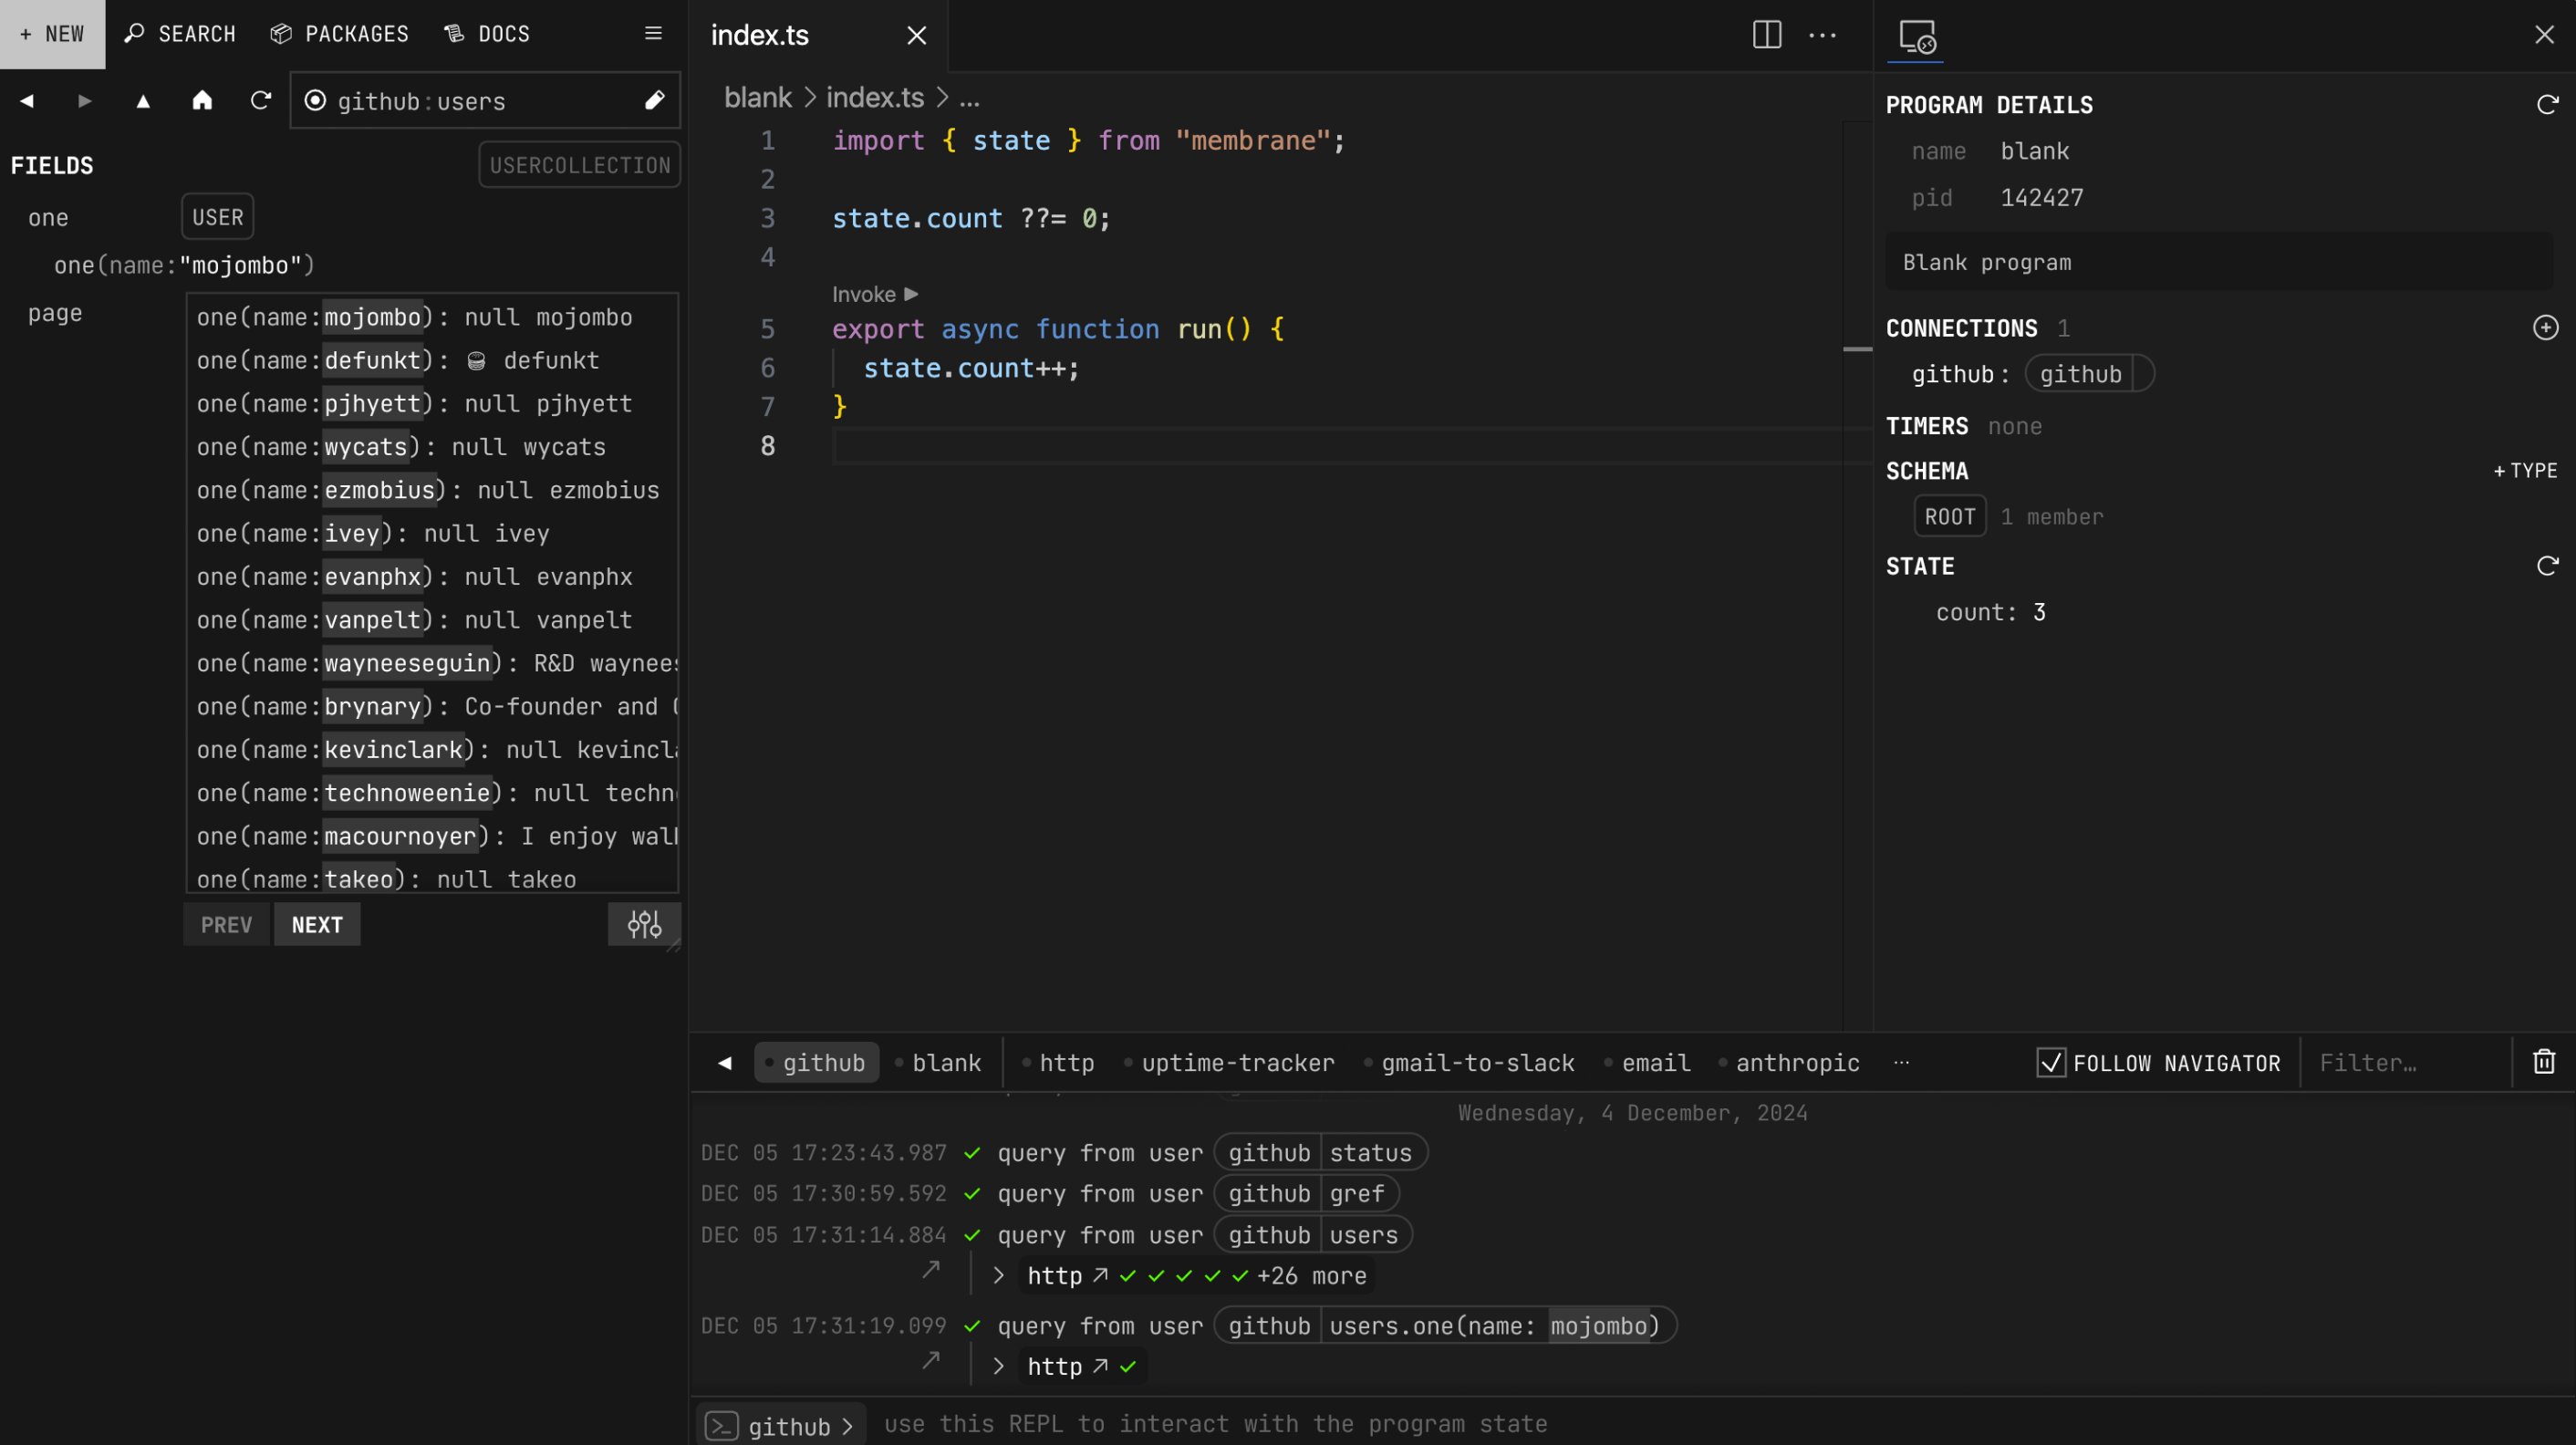The height and width of the screenshot is (1445, 2576).
Task: Click the logs Filter field
Action: [x=2405, y=1063]
